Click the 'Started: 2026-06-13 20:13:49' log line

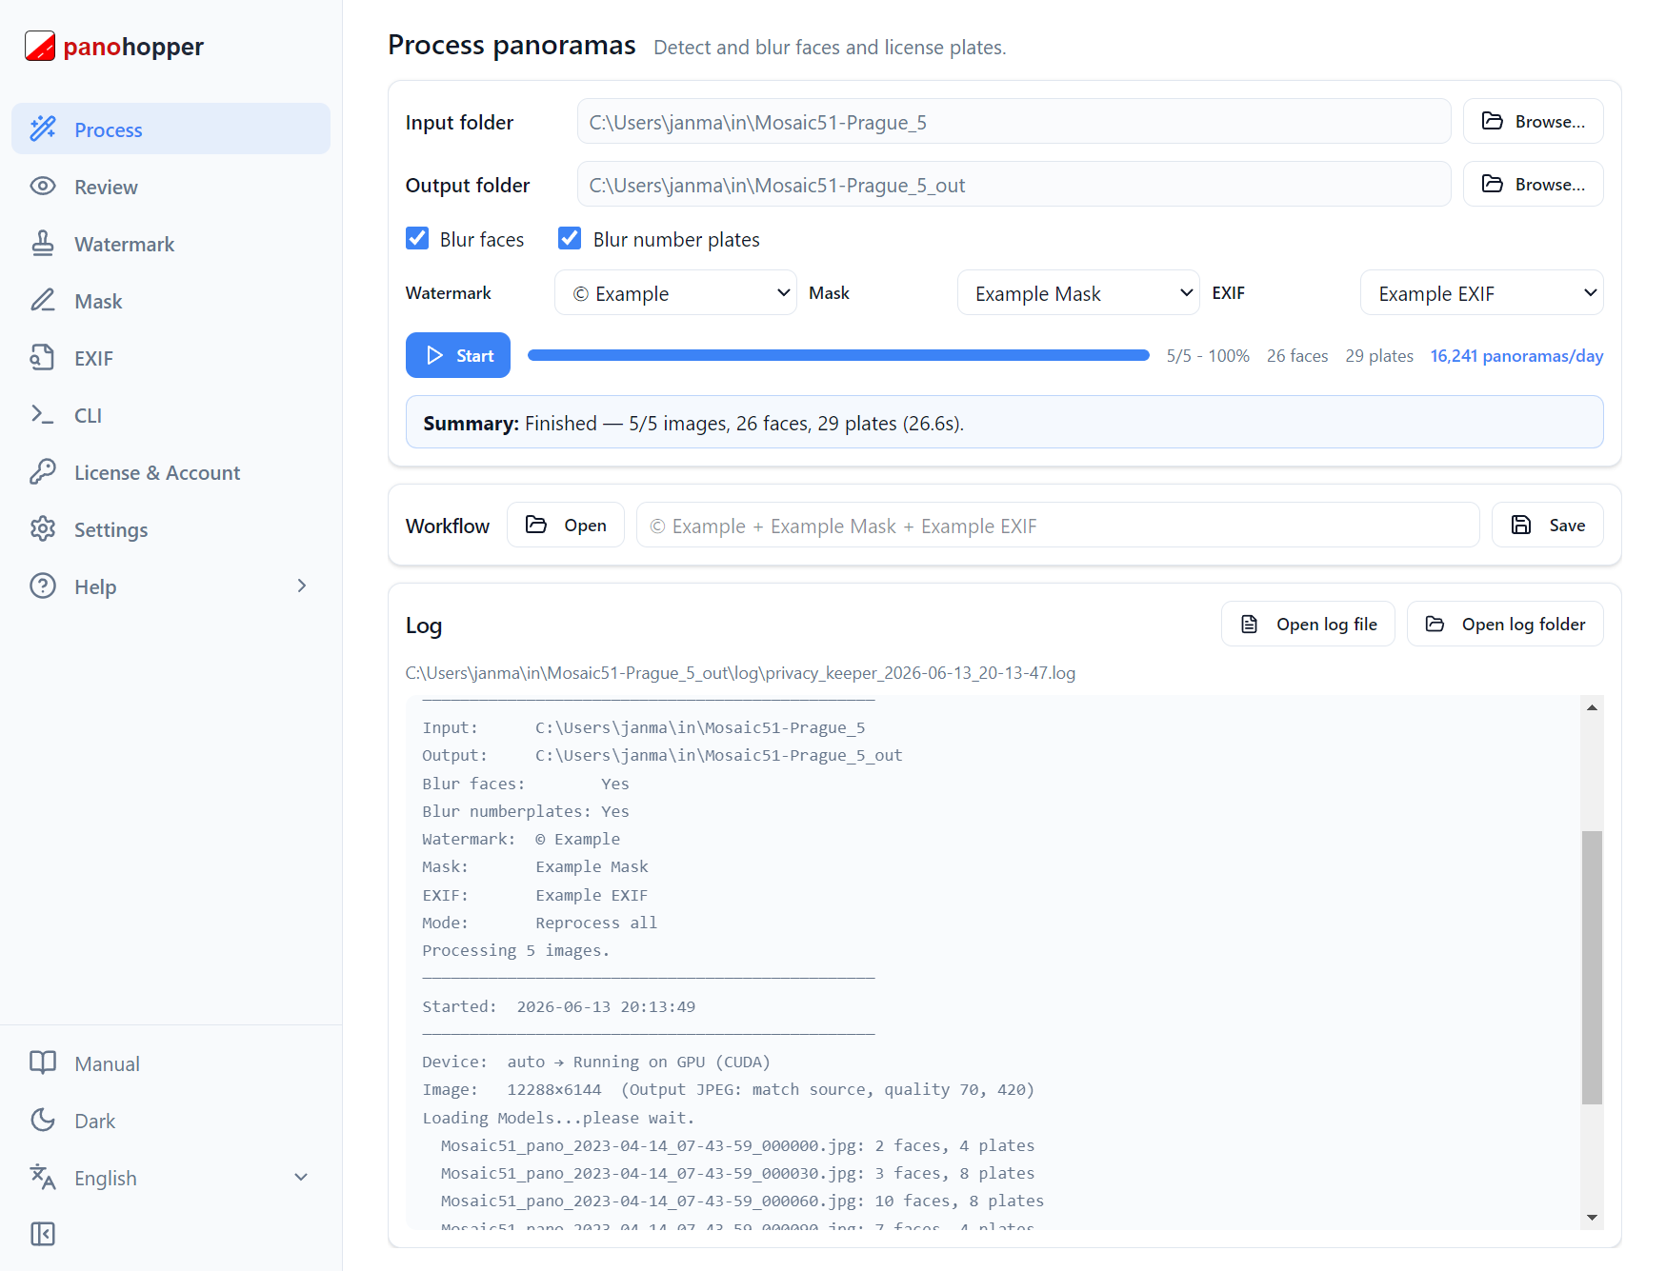point(558,1006)
